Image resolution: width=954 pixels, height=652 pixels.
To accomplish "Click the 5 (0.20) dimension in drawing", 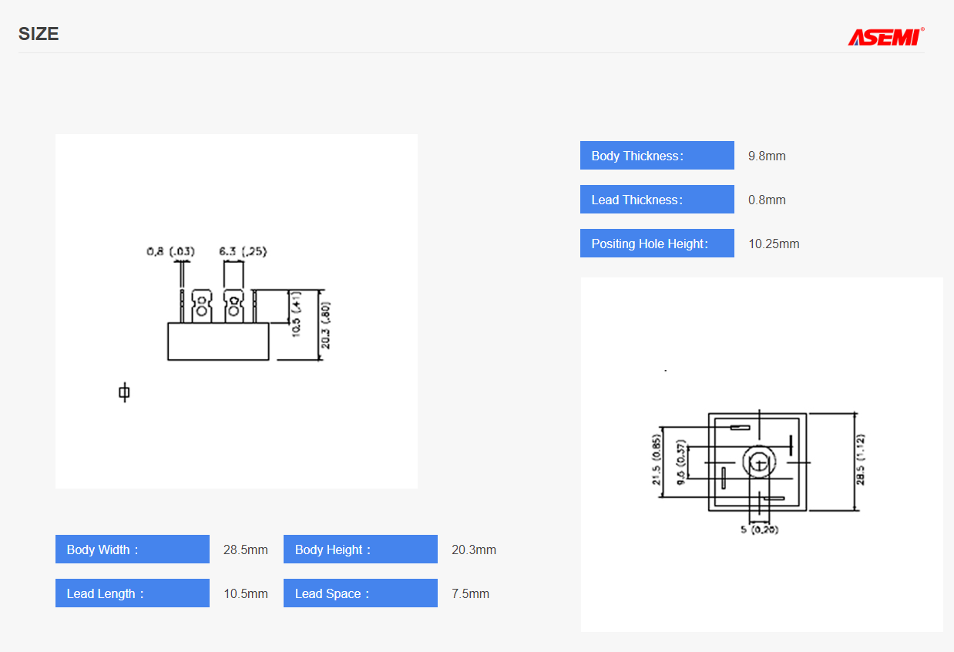I will [x=759, y=529].
